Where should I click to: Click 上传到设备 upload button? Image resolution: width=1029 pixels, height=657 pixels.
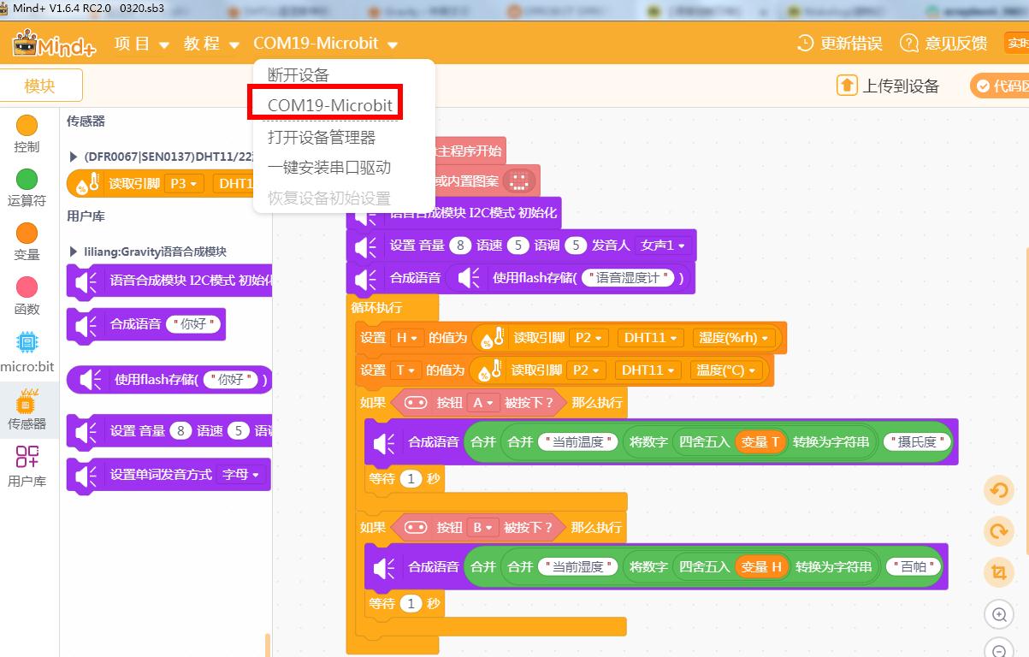pyautogui.click(x=888, y=86)
